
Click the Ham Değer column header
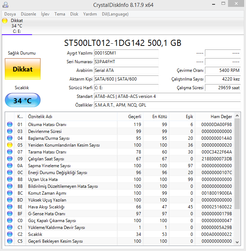(221, 117)
